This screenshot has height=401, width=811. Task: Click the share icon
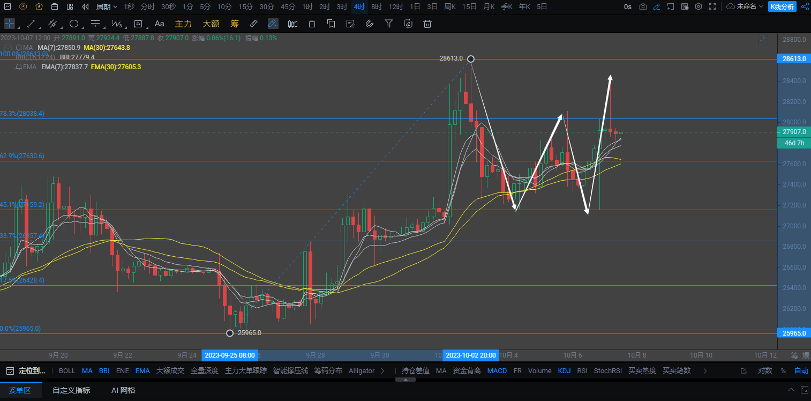[x=804, y=6]
